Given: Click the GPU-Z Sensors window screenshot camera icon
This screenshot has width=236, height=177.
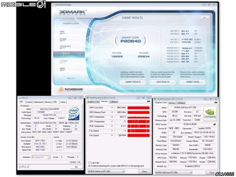Looking at the screenshot, I should click(x=148, y=101).
